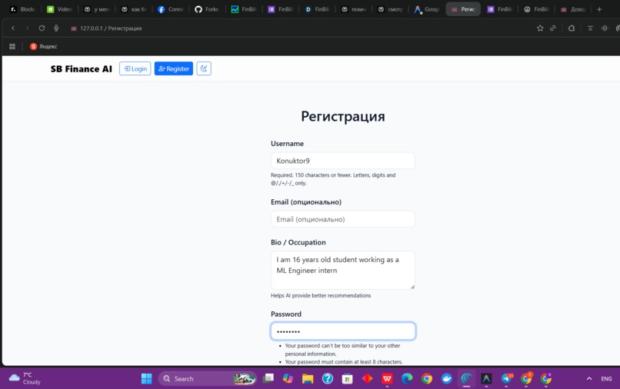This screenshot has height=389, width=620.
Task: Open the SB Finance AI home link
Action: click(81, 68)
